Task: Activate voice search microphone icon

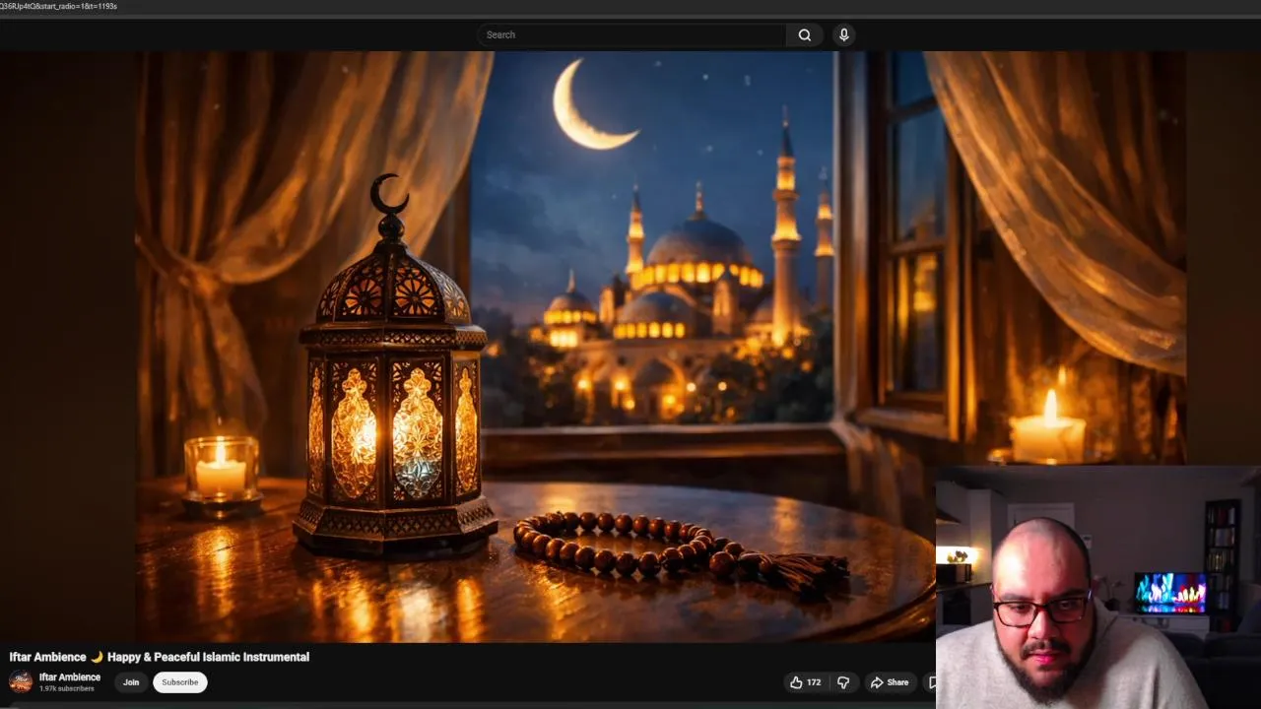Action: [x=843, y=34]
